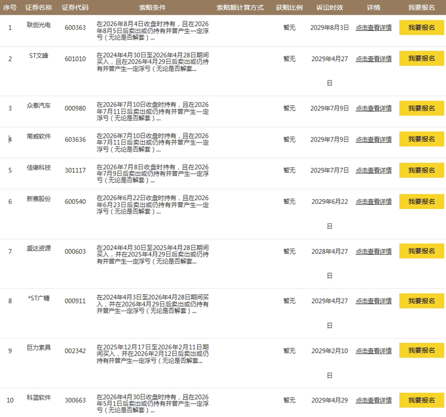Click 暂无 in the 佳缘科技 row

click(289, 170)
